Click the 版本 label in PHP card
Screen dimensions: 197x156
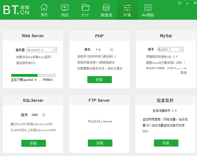pos(87,49)
